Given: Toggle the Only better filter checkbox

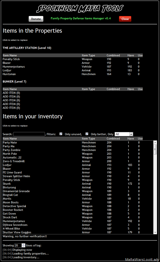Looking at the screenshot, I should click(x=87, y=134).
